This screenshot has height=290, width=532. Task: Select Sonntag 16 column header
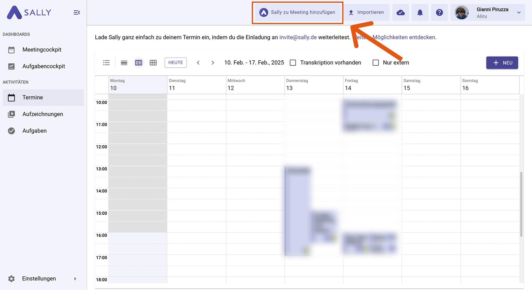pos(490,85)
